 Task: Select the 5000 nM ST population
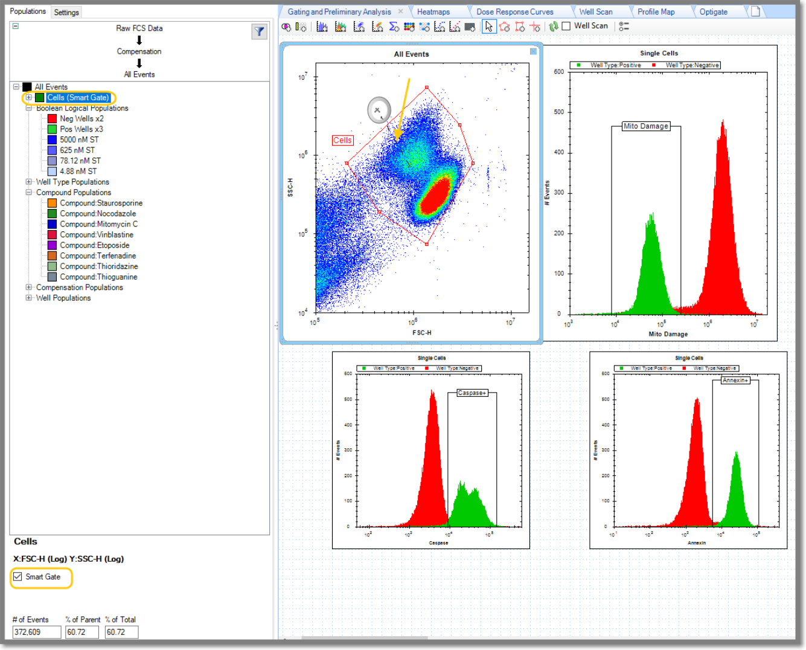[x=79, y=140]
